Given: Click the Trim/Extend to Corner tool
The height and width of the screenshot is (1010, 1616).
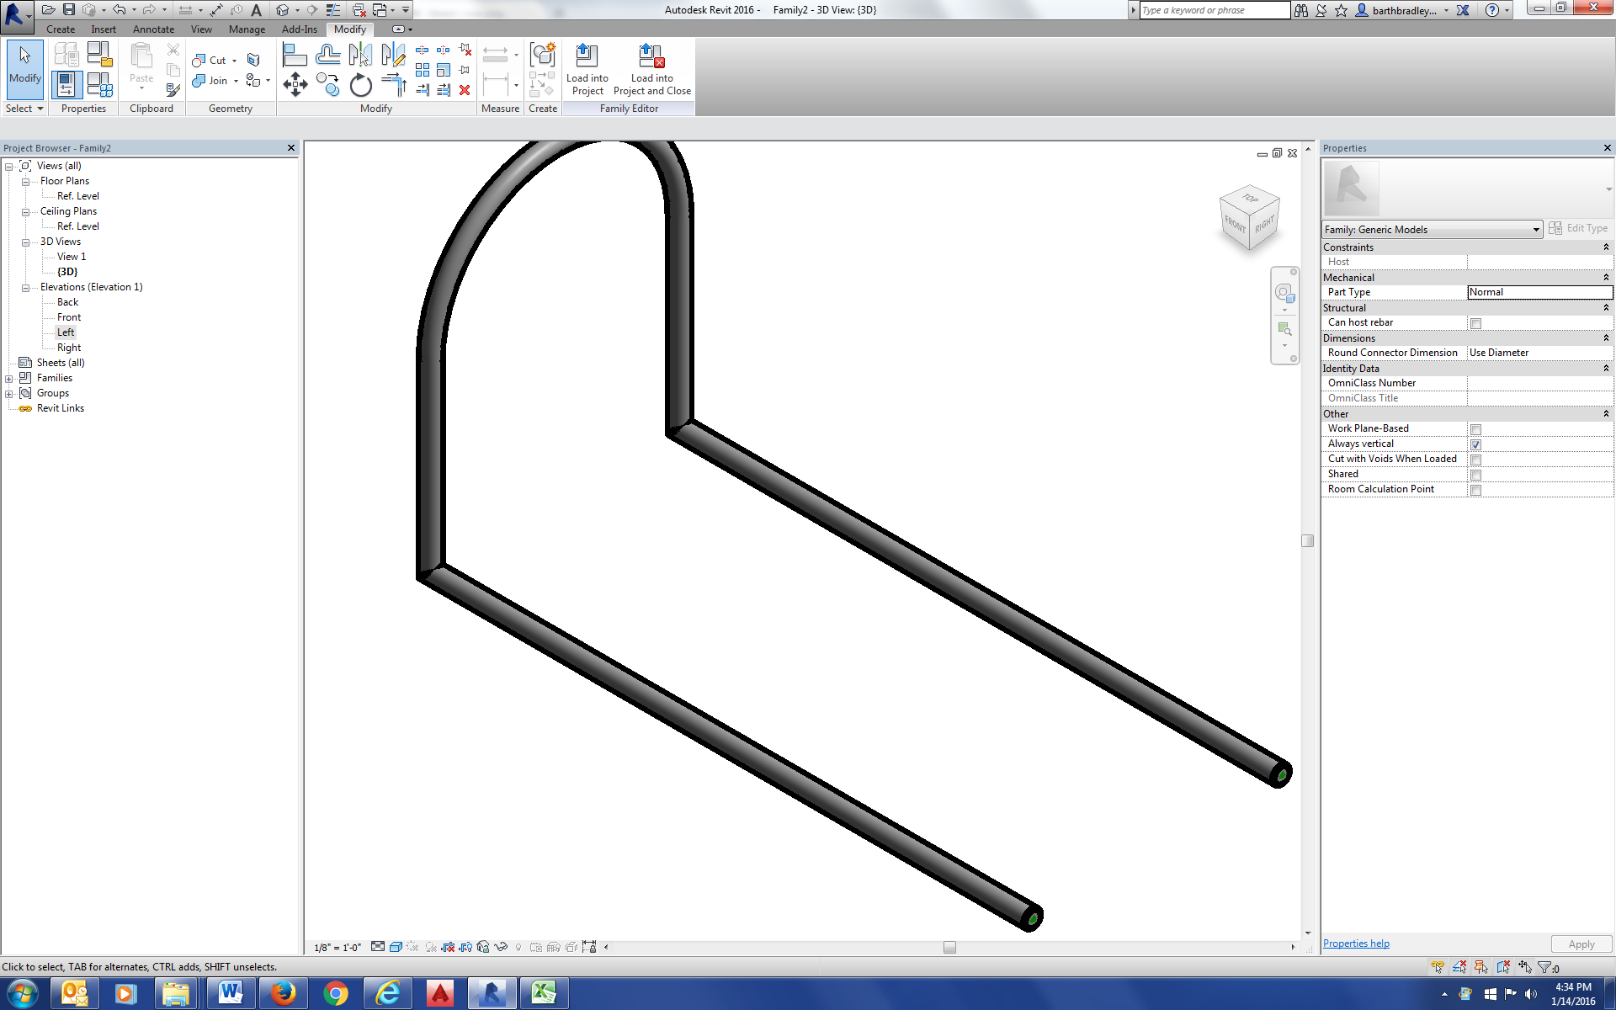Looking at the screenshot, I should click(x=393, y=84).
